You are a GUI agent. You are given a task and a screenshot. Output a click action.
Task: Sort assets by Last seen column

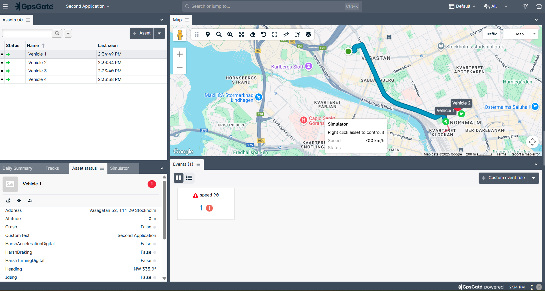(x=108, y=46)
